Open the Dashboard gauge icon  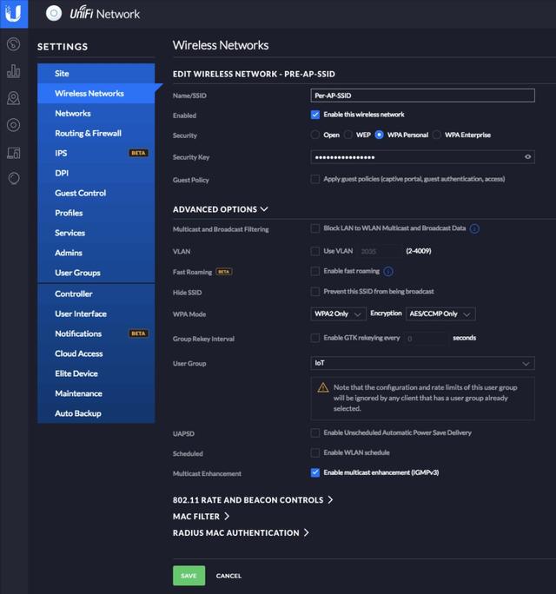click(14, 44)
